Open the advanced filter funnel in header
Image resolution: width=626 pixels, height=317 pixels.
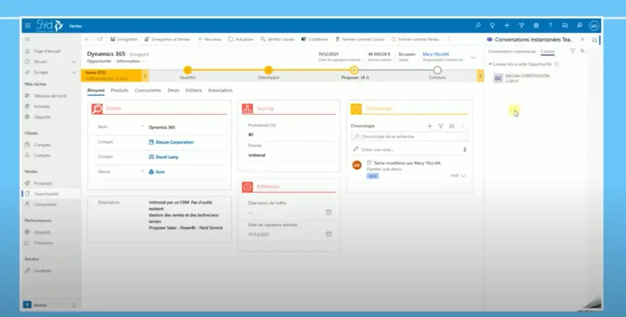(521, 25)
